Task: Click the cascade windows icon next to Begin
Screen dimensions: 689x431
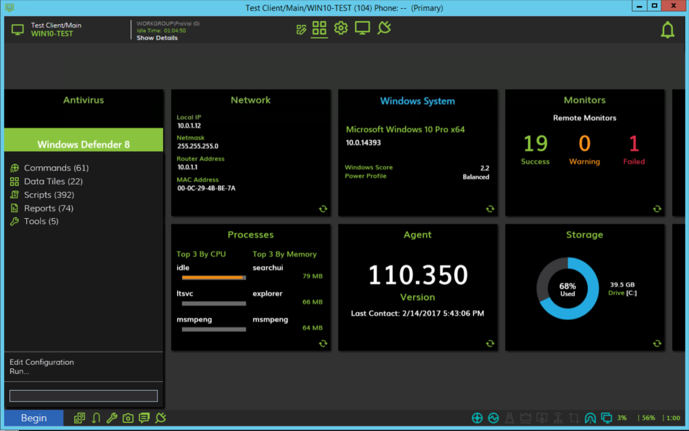Action: pos(79,418)
